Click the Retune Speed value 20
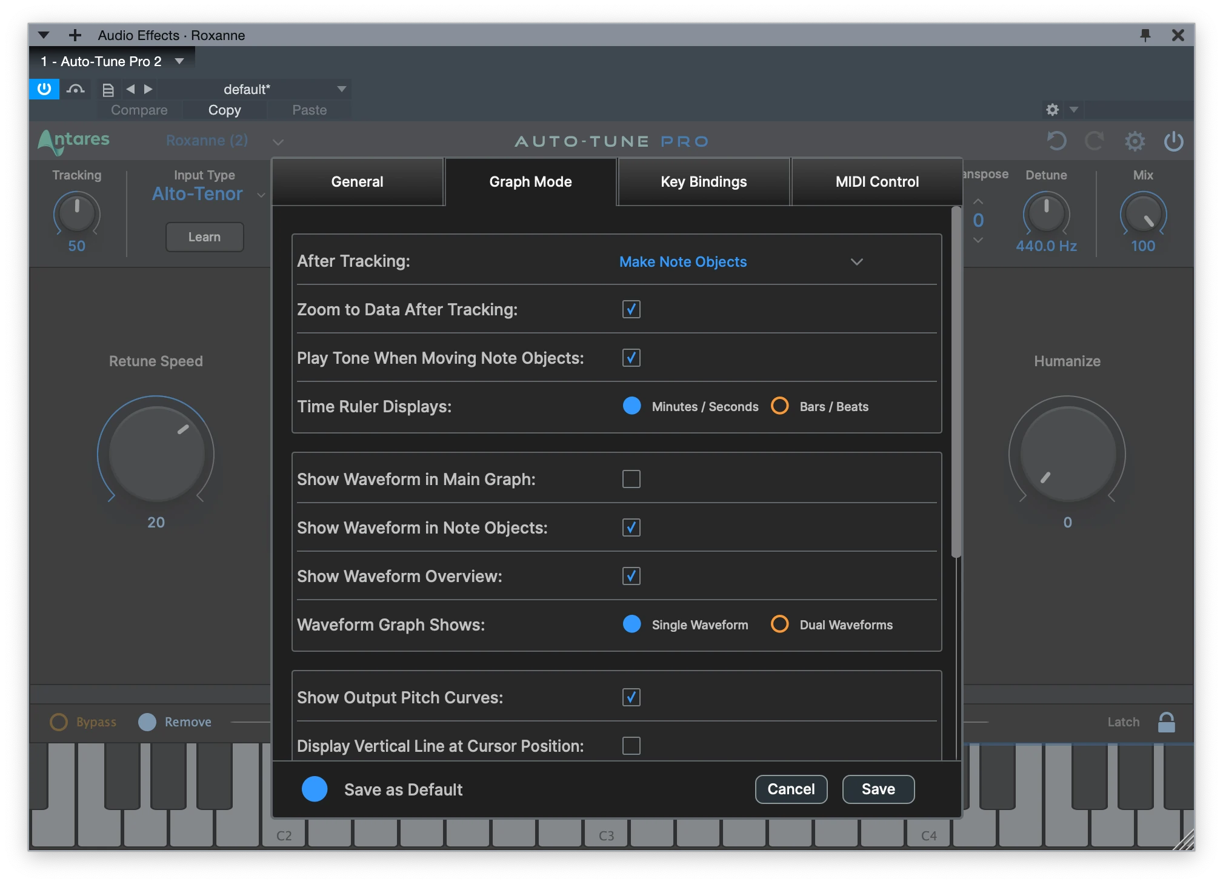 (156, 523)
